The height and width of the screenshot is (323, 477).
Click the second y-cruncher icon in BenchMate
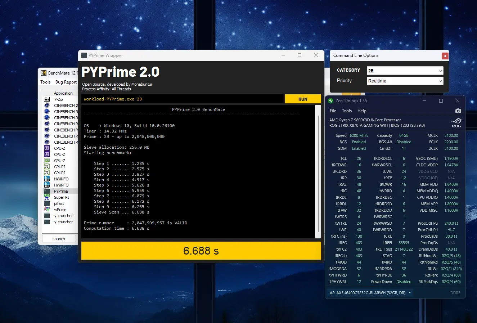(x=47, y=221)
